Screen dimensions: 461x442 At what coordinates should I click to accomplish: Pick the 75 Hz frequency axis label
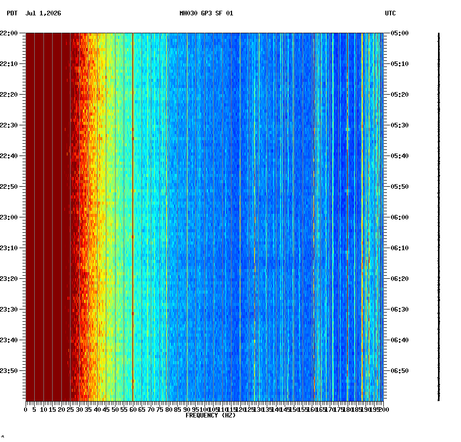(x=159, y=410)
